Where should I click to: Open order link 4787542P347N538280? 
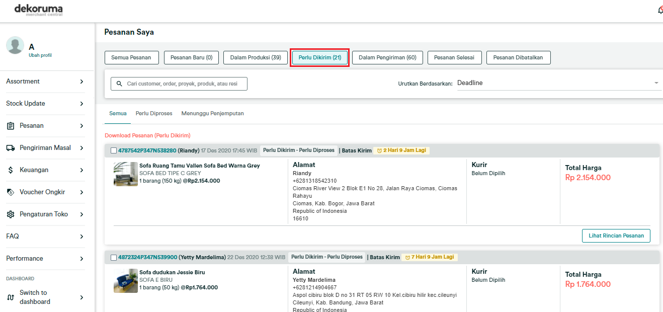coord(147,150)
